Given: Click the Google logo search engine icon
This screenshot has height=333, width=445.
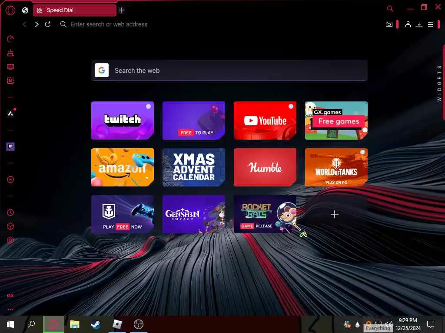Looking at the screenshot, I should (x=102, y=70).
